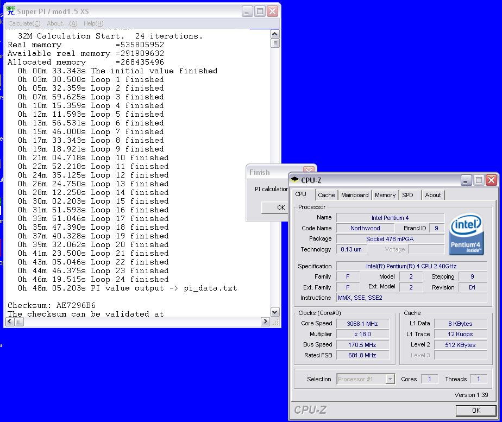502x422 pixels.
Task: Maximize the Super PI window
Action: click(x=260, y=11)
